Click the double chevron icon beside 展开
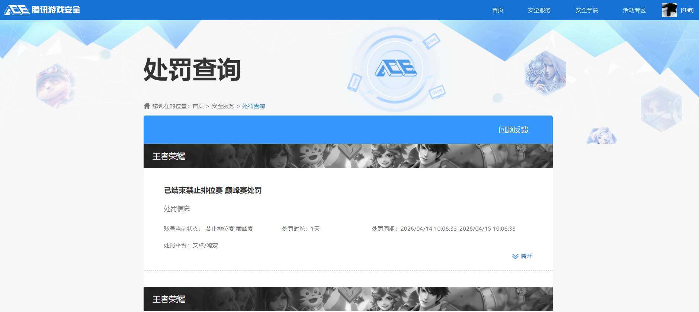Image resolution: width=699 pixels, height=312 pixels. point(515,256)
